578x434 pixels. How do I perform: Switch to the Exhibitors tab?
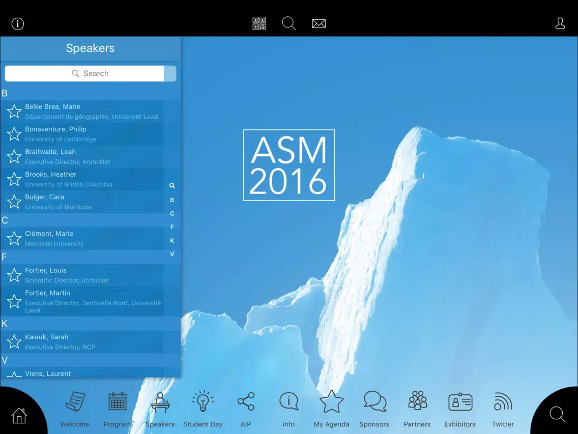pos(460,408)
